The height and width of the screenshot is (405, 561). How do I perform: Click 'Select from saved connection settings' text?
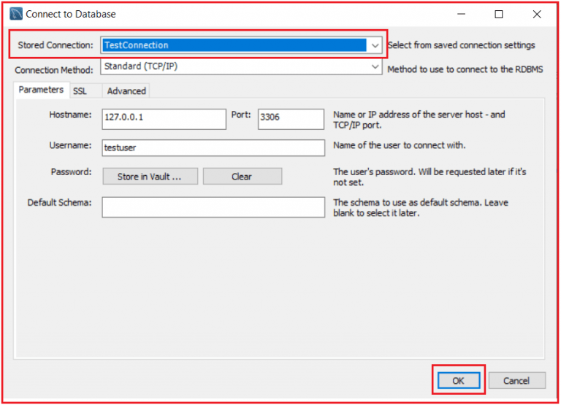461,45
